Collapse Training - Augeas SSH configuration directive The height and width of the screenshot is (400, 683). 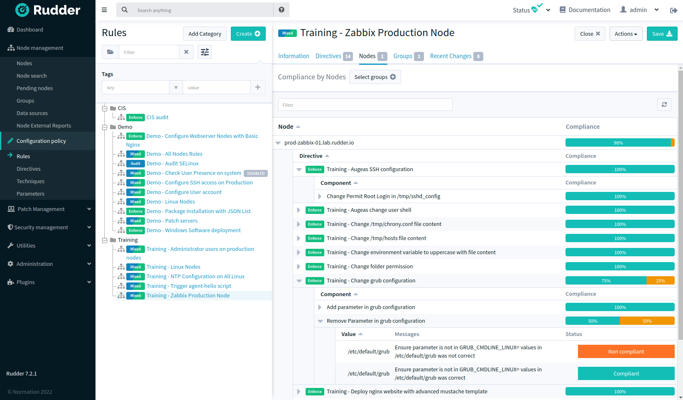coord(299,169)
